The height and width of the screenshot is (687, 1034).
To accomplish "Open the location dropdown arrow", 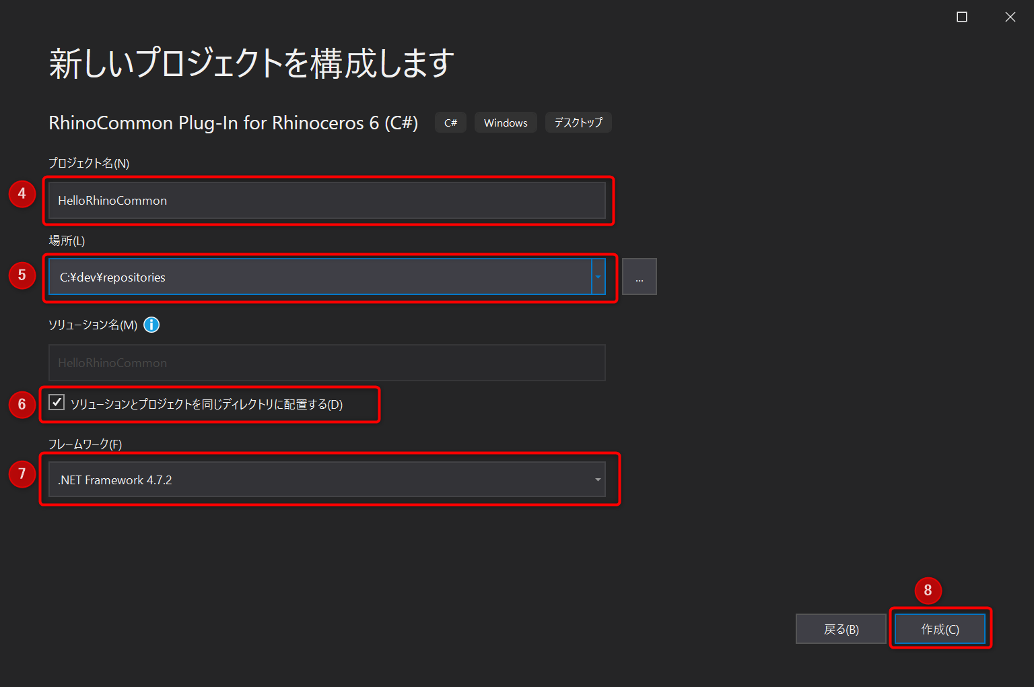I will pos(598,277).
